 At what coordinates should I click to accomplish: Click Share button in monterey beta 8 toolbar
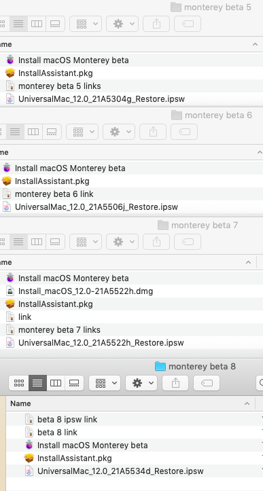click(175, 382)
